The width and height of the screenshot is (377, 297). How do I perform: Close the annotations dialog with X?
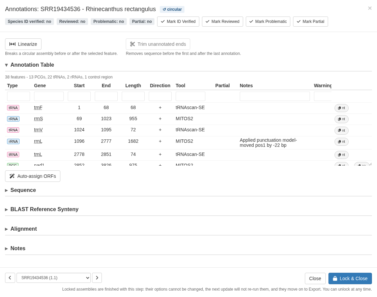(370, 8)
